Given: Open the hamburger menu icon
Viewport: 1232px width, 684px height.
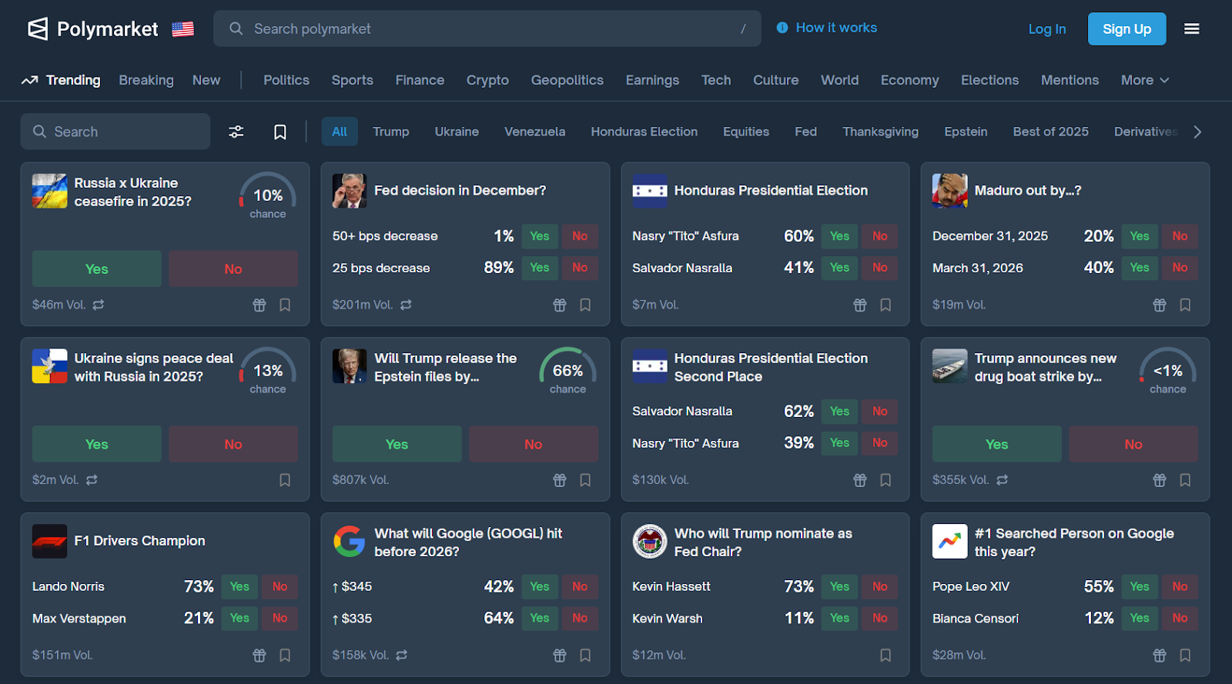Looking at the screenshot, I should pos(1191,29).
